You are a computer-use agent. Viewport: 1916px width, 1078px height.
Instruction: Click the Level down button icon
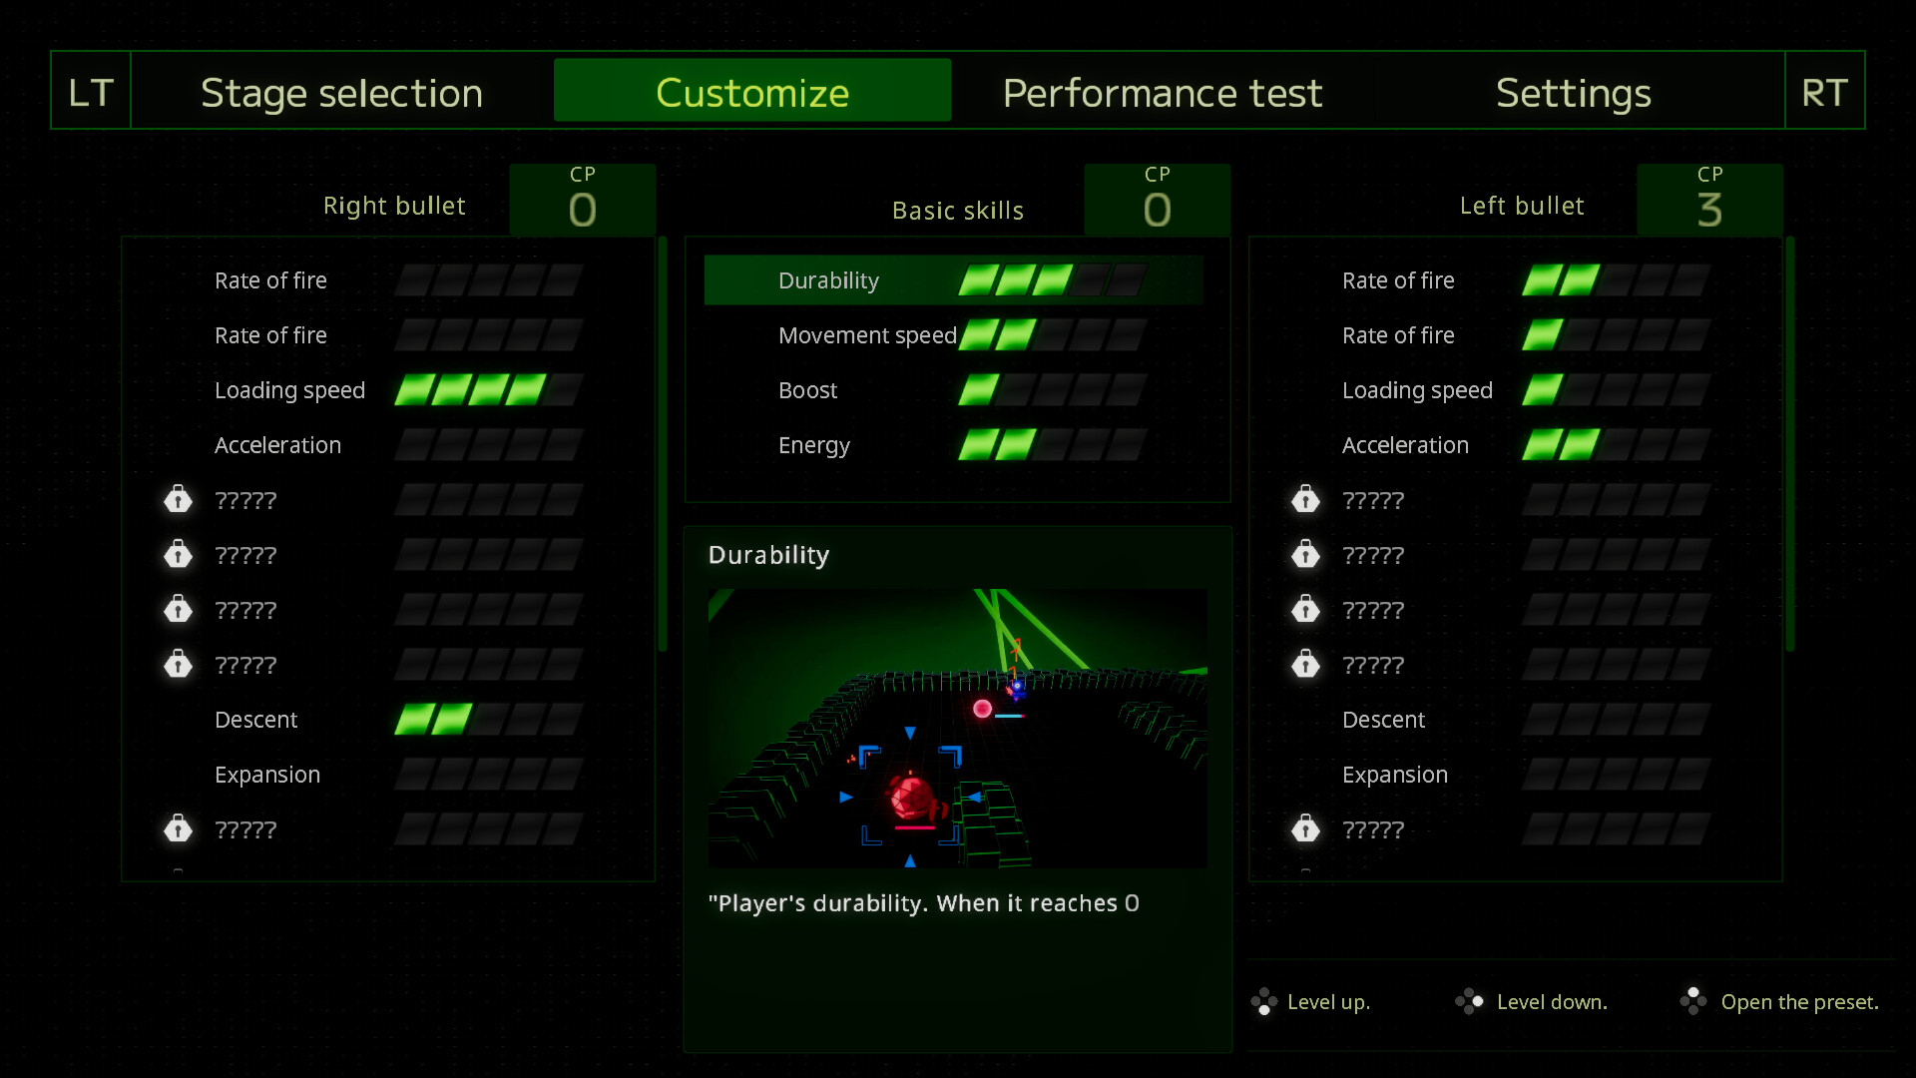(1469, 1001)
